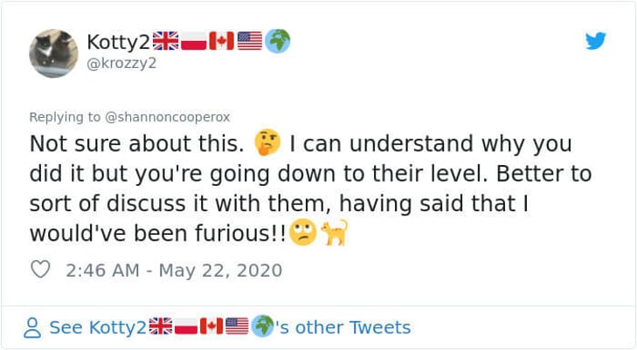Open the @shannoncooperox reply mention
This screenshot has height=350, width=637.
point(168,117)
